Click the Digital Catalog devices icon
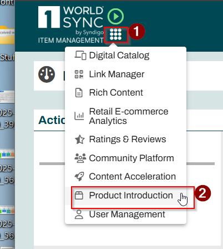This screenshot has width=223, height=249. [x=80, y=55]
